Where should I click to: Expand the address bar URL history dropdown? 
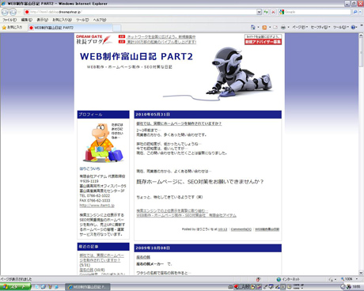[x=259, y=12]
